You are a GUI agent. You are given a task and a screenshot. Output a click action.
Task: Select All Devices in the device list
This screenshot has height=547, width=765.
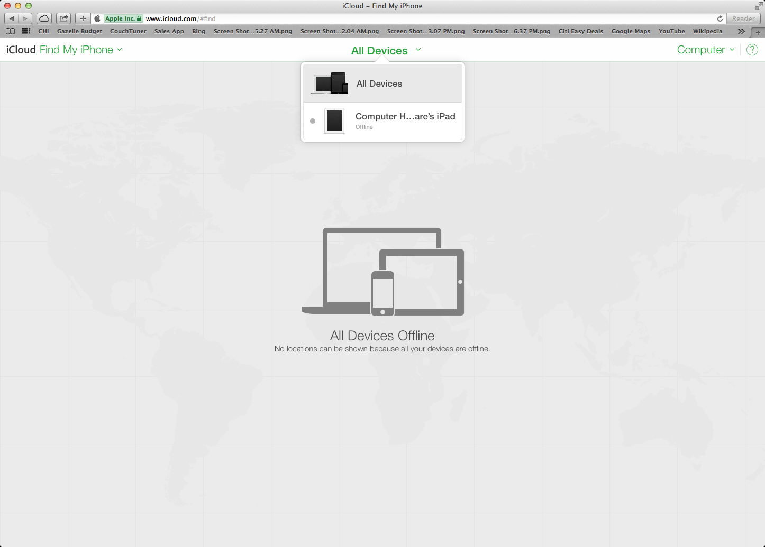pyautogui.click(x=382, y=84)
